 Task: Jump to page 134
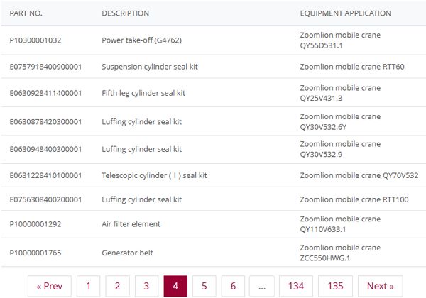pyautogui.click(x=296, y=286)
